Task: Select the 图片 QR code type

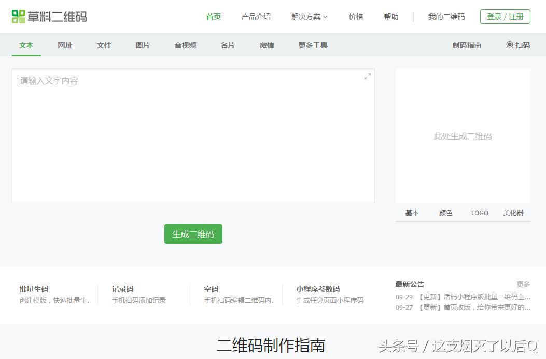Action: point(142,45)
